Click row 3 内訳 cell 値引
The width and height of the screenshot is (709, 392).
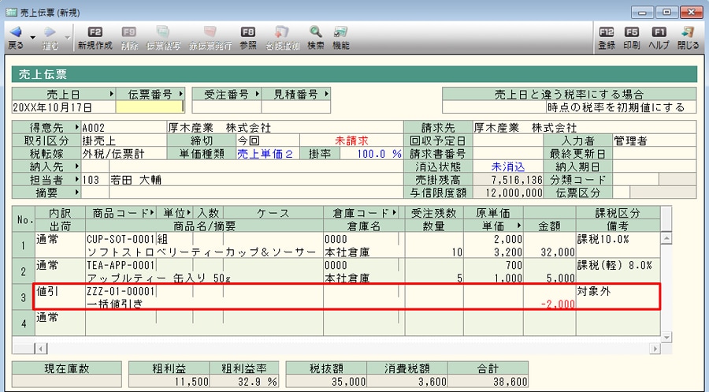60,291
